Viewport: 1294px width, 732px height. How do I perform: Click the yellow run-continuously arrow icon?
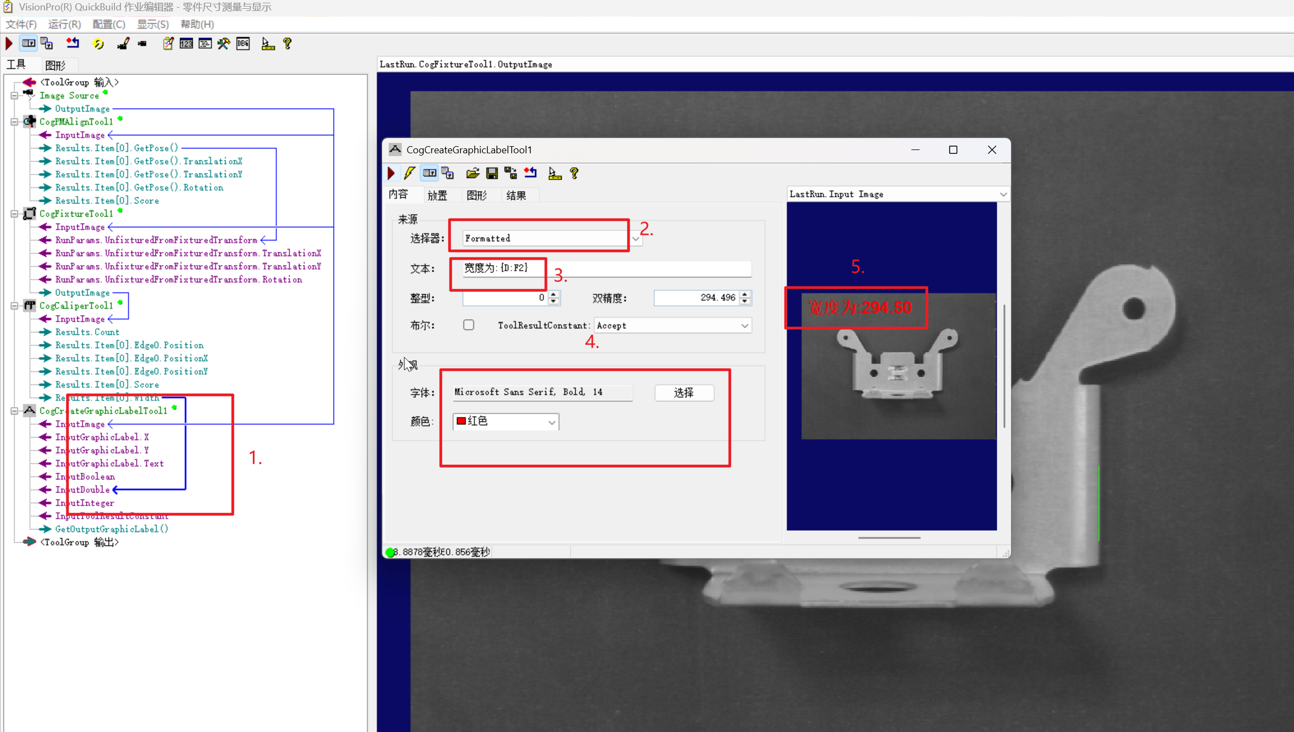pyautogui.click(x=99, y=44)
